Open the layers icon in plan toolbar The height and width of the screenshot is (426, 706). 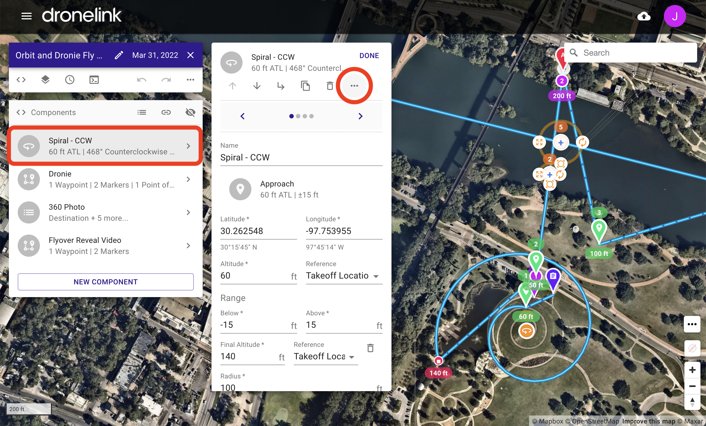click(45, 80)
